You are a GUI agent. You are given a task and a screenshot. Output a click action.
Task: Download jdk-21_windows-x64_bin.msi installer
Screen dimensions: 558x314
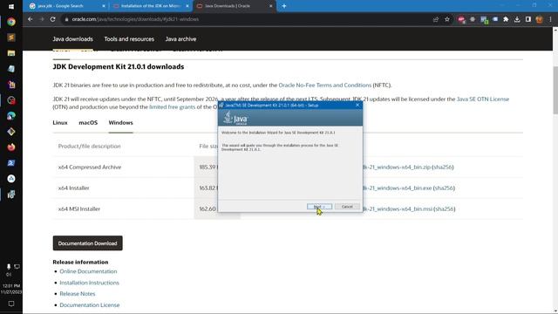398,209
